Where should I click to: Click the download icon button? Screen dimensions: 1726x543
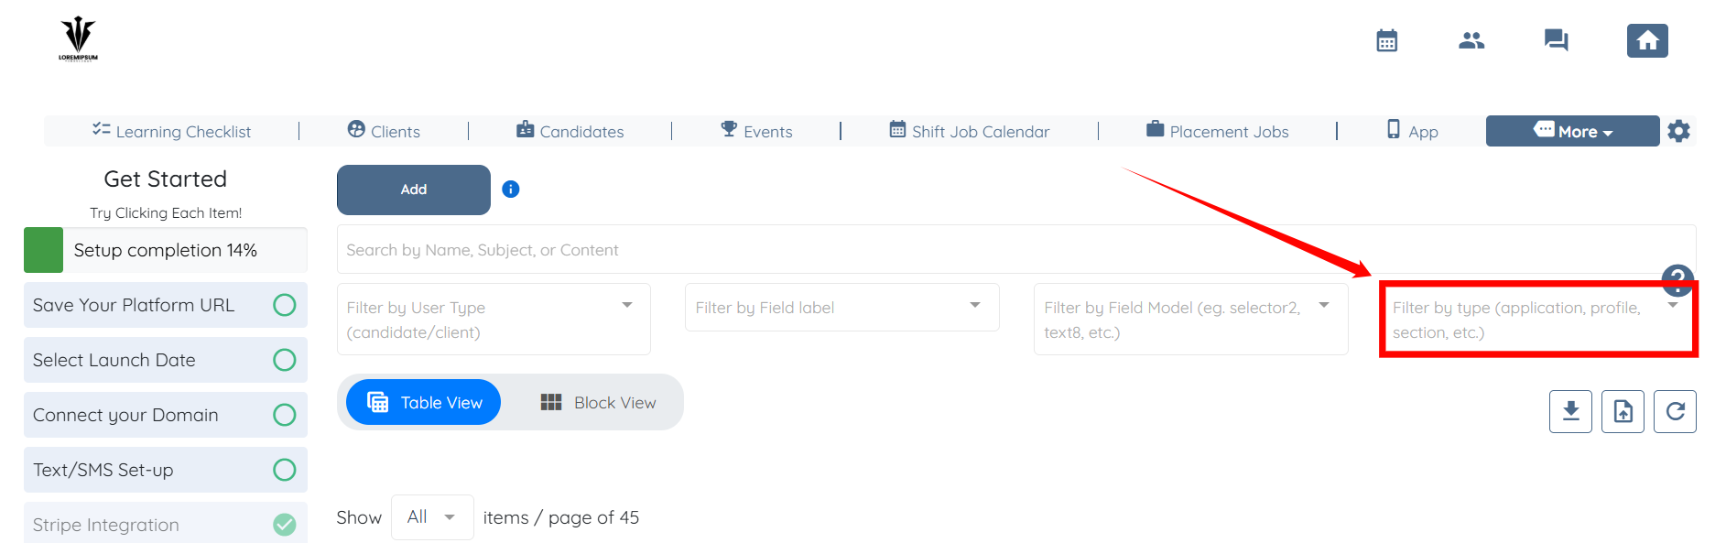[1570, 411]
